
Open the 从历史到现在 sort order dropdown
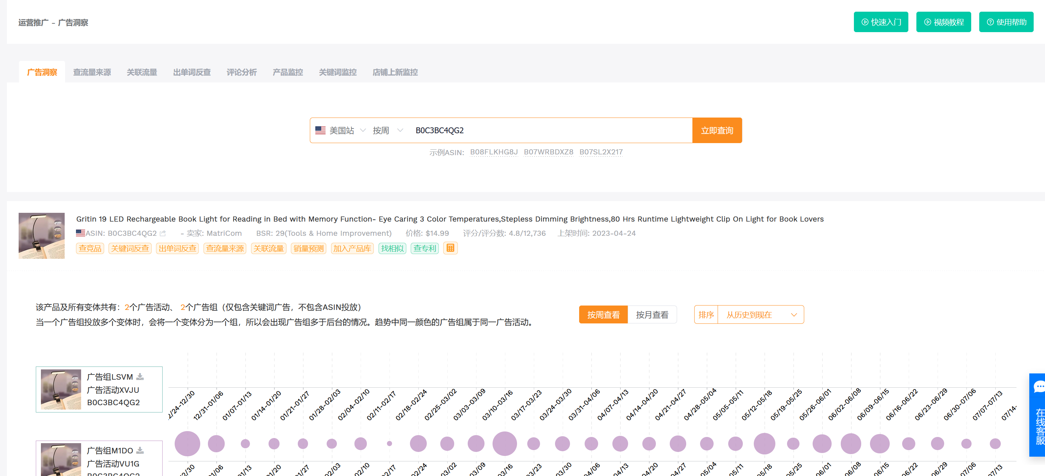[x=761, y=315]
